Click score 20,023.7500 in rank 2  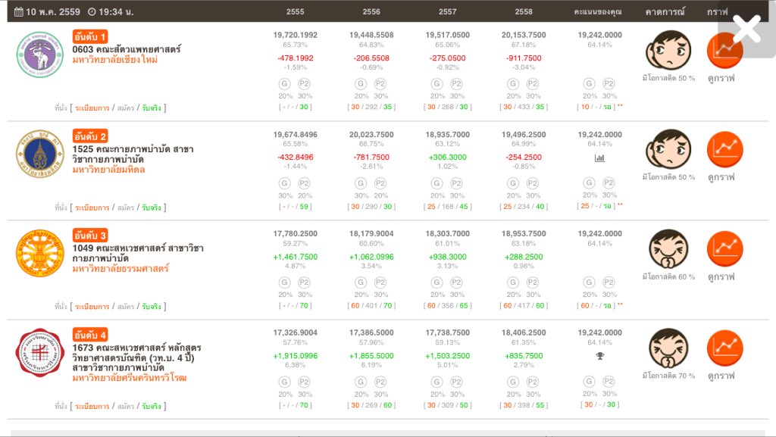[x=371, y=135]
